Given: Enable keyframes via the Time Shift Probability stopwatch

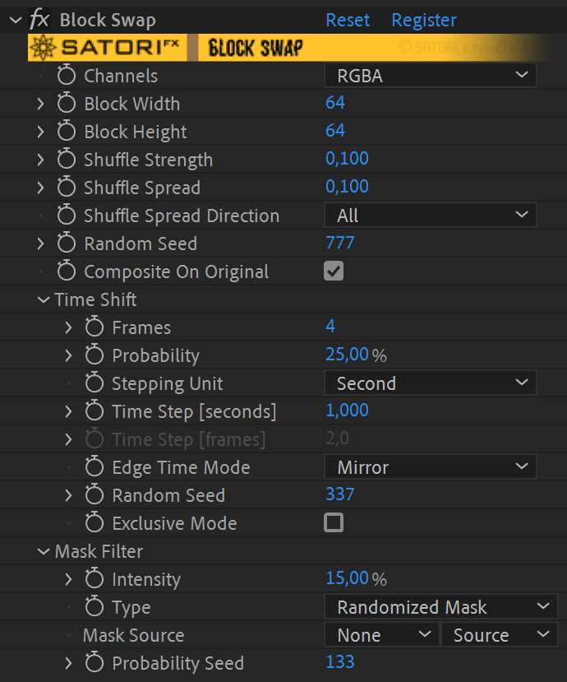Looking at the screenshot, I should (x=94, y=355).
